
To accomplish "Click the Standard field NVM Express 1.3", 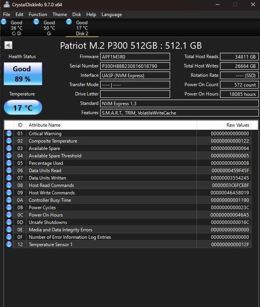I will click(x=179, y=104).
